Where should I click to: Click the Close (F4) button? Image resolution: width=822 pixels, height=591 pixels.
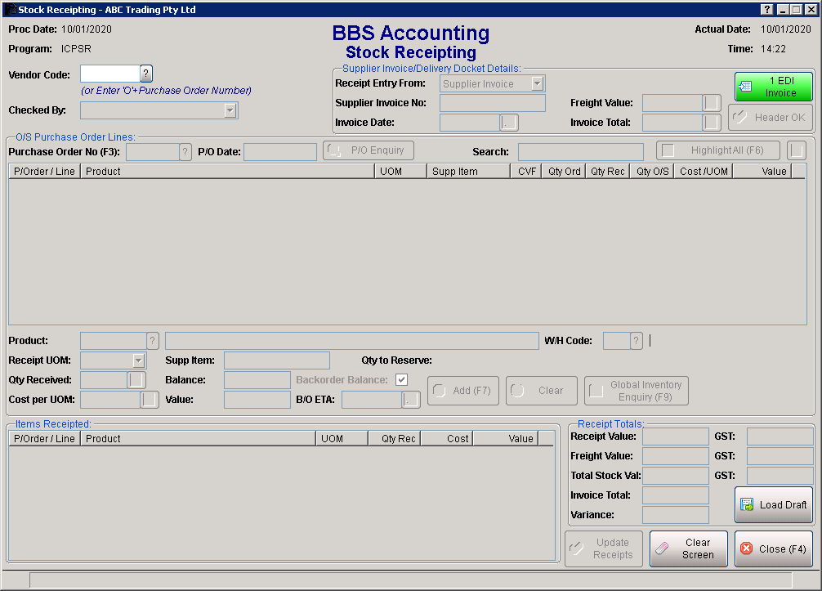point(773,548)
